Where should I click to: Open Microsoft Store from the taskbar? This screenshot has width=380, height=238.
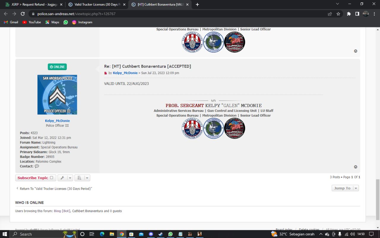pos(131,234)
